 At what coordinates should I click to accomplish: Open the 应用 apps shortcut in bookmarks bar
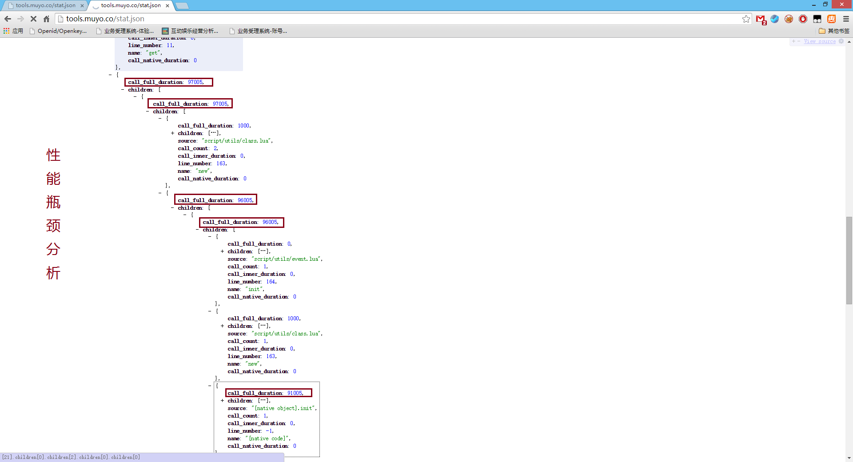[x=13, y=31]
